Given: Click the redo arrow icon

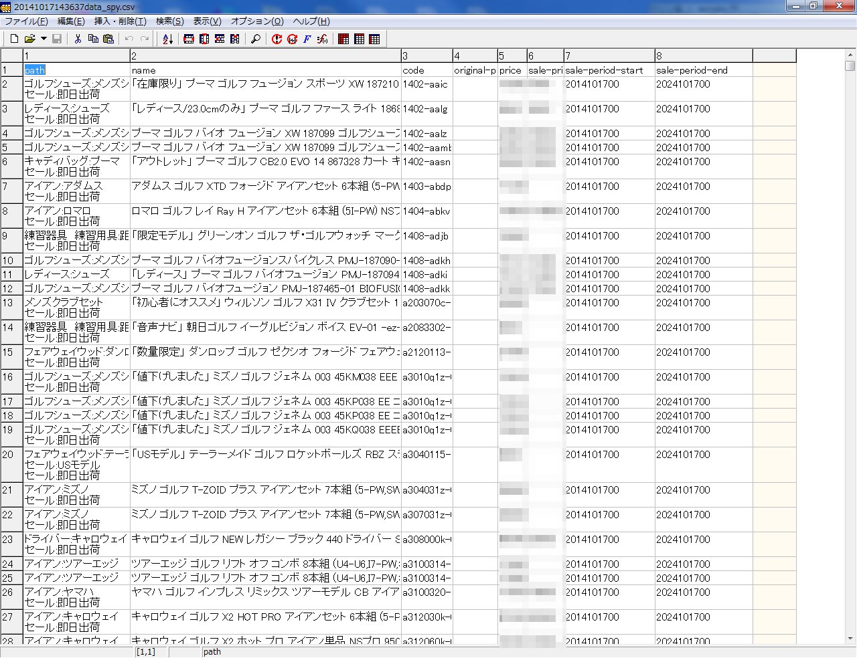Looking at the screenshot, I should pyautogui.click(x=145, y=39).
